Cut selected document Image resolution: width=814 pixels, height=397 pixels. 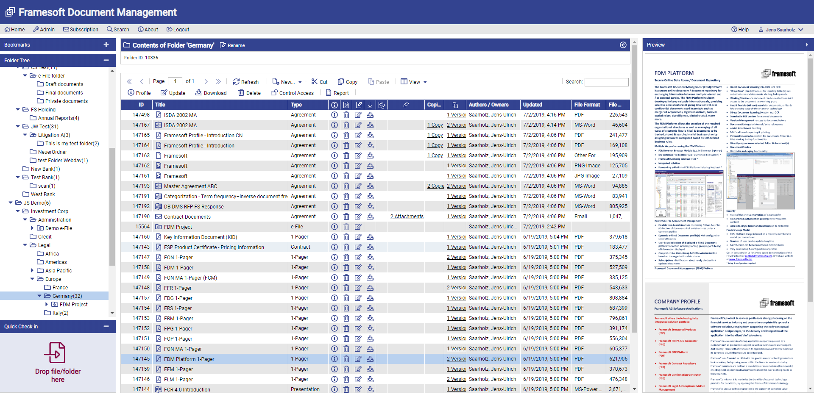(320, 82)
